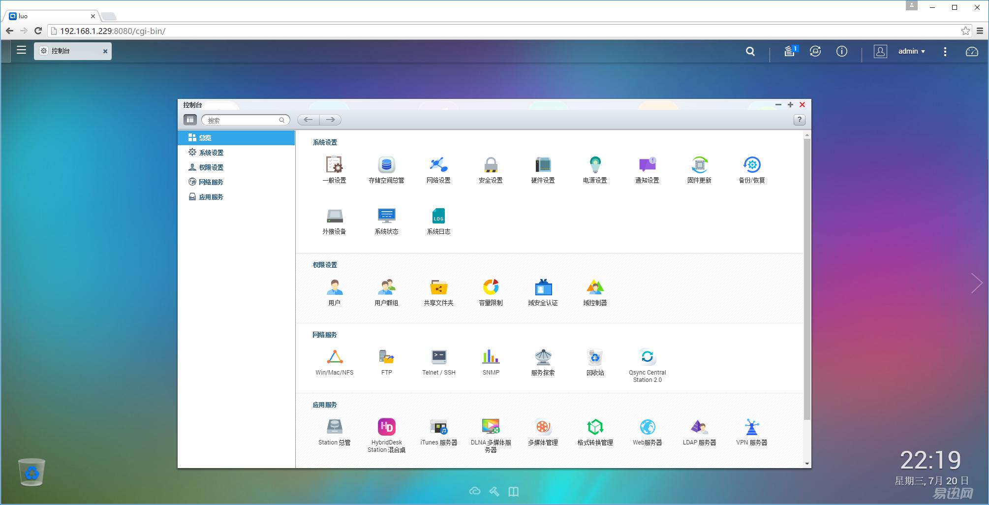Viewport: 989px width, 505px height.
Task: Open event notifications info icon
Action: (x=842, y=51)
